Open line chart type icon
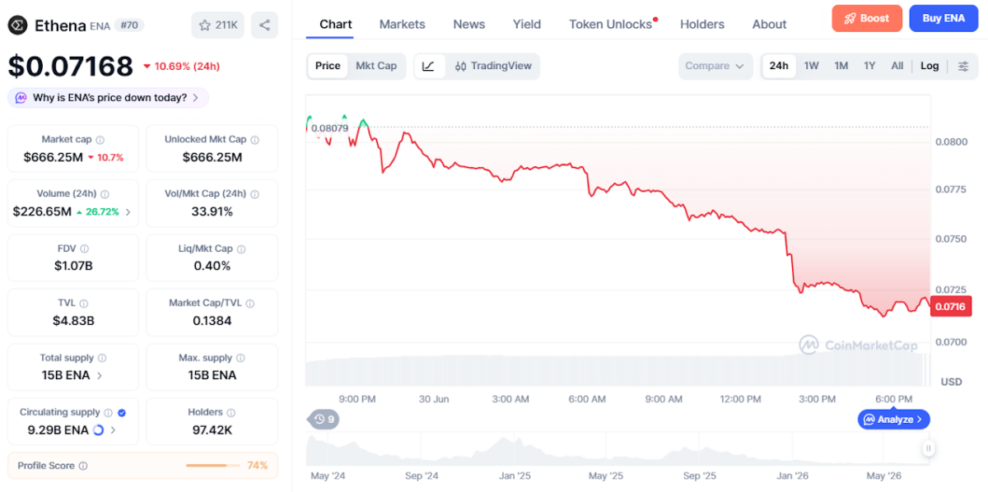Screen dimensions: 988x492 [429, 66]
